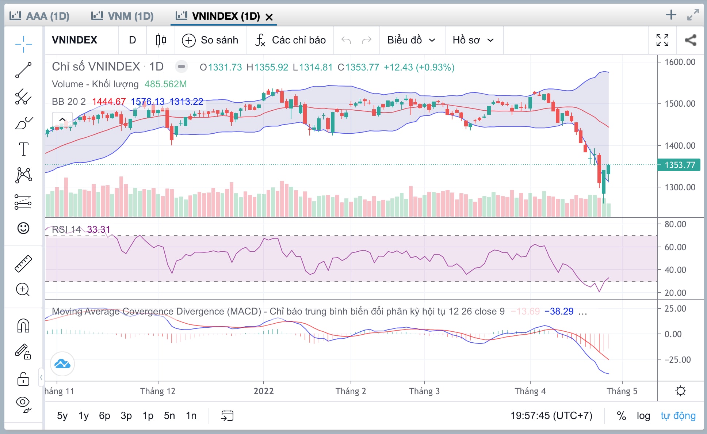The height and width of the screenshot is (434, 707).
Task: Collapse the indicator legend chevron
Action: click(x=62, y=119)
